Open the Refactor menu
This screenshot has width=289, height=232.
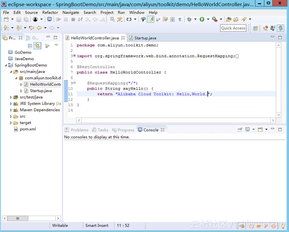50,12
